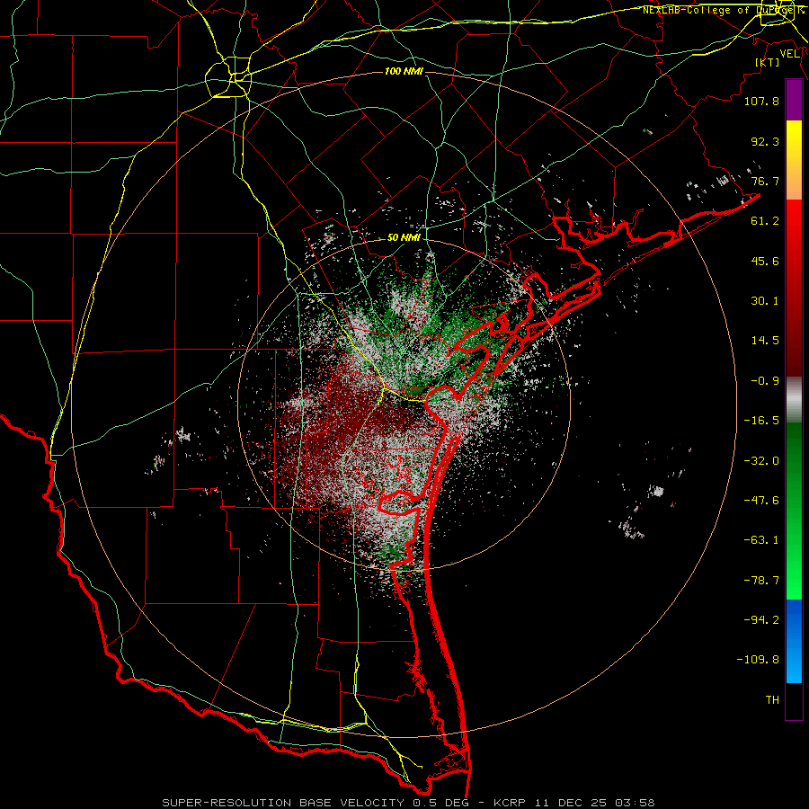Click the 92.3 velocity scale value
This screenshot has width=809, height=809.
coord(765,141)
